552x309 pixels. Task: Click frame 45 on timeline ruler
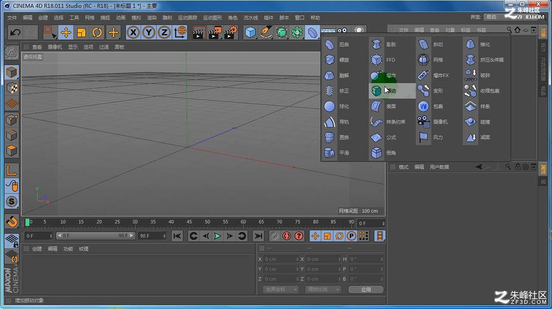189,222
